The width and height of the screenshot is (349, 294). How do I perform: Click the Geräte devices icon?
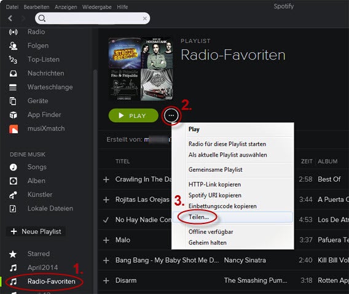pos(13,101)
